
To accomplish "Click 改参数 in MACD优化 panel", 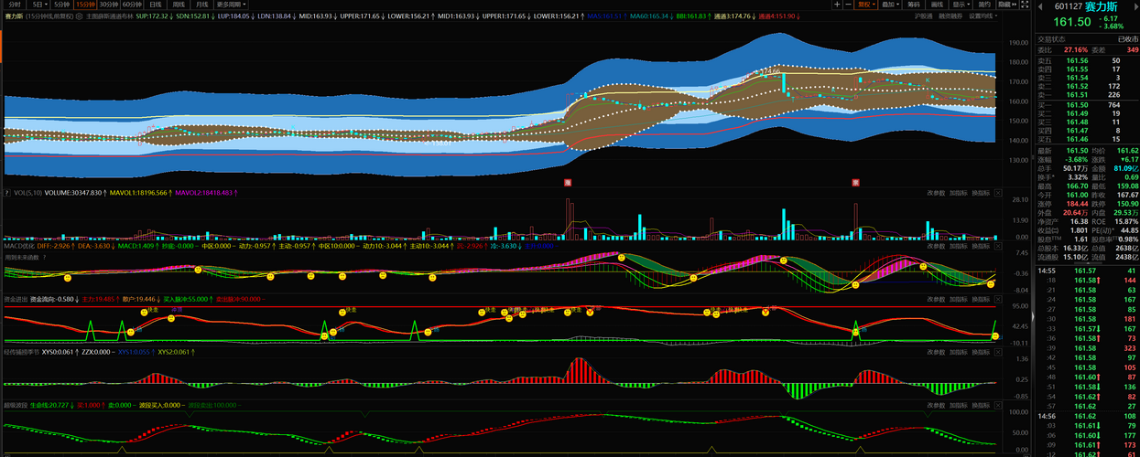I will 935,245.
